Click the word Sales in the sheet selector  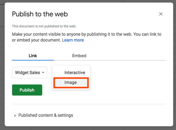(35, 73)
